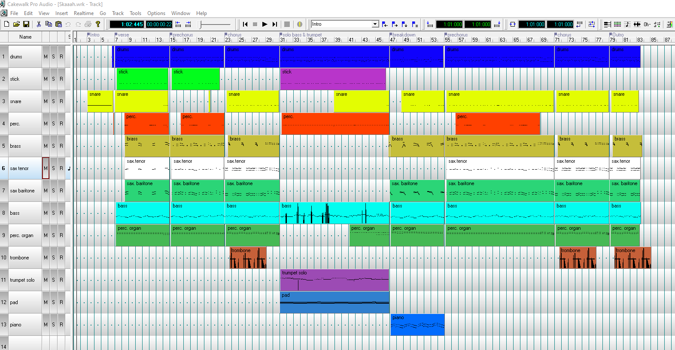Arm the snare track for recording
Screen dimensions: 675x350
[61, 101]
